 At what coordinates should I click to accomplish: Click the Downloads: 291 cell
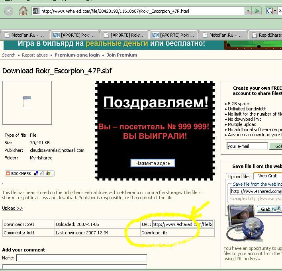[x=29, y=224]
